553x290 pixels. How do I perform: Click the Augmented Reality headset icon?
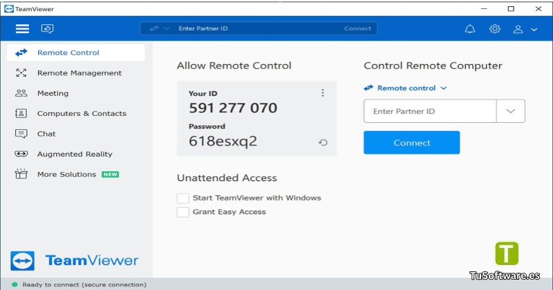click(21, 154)
